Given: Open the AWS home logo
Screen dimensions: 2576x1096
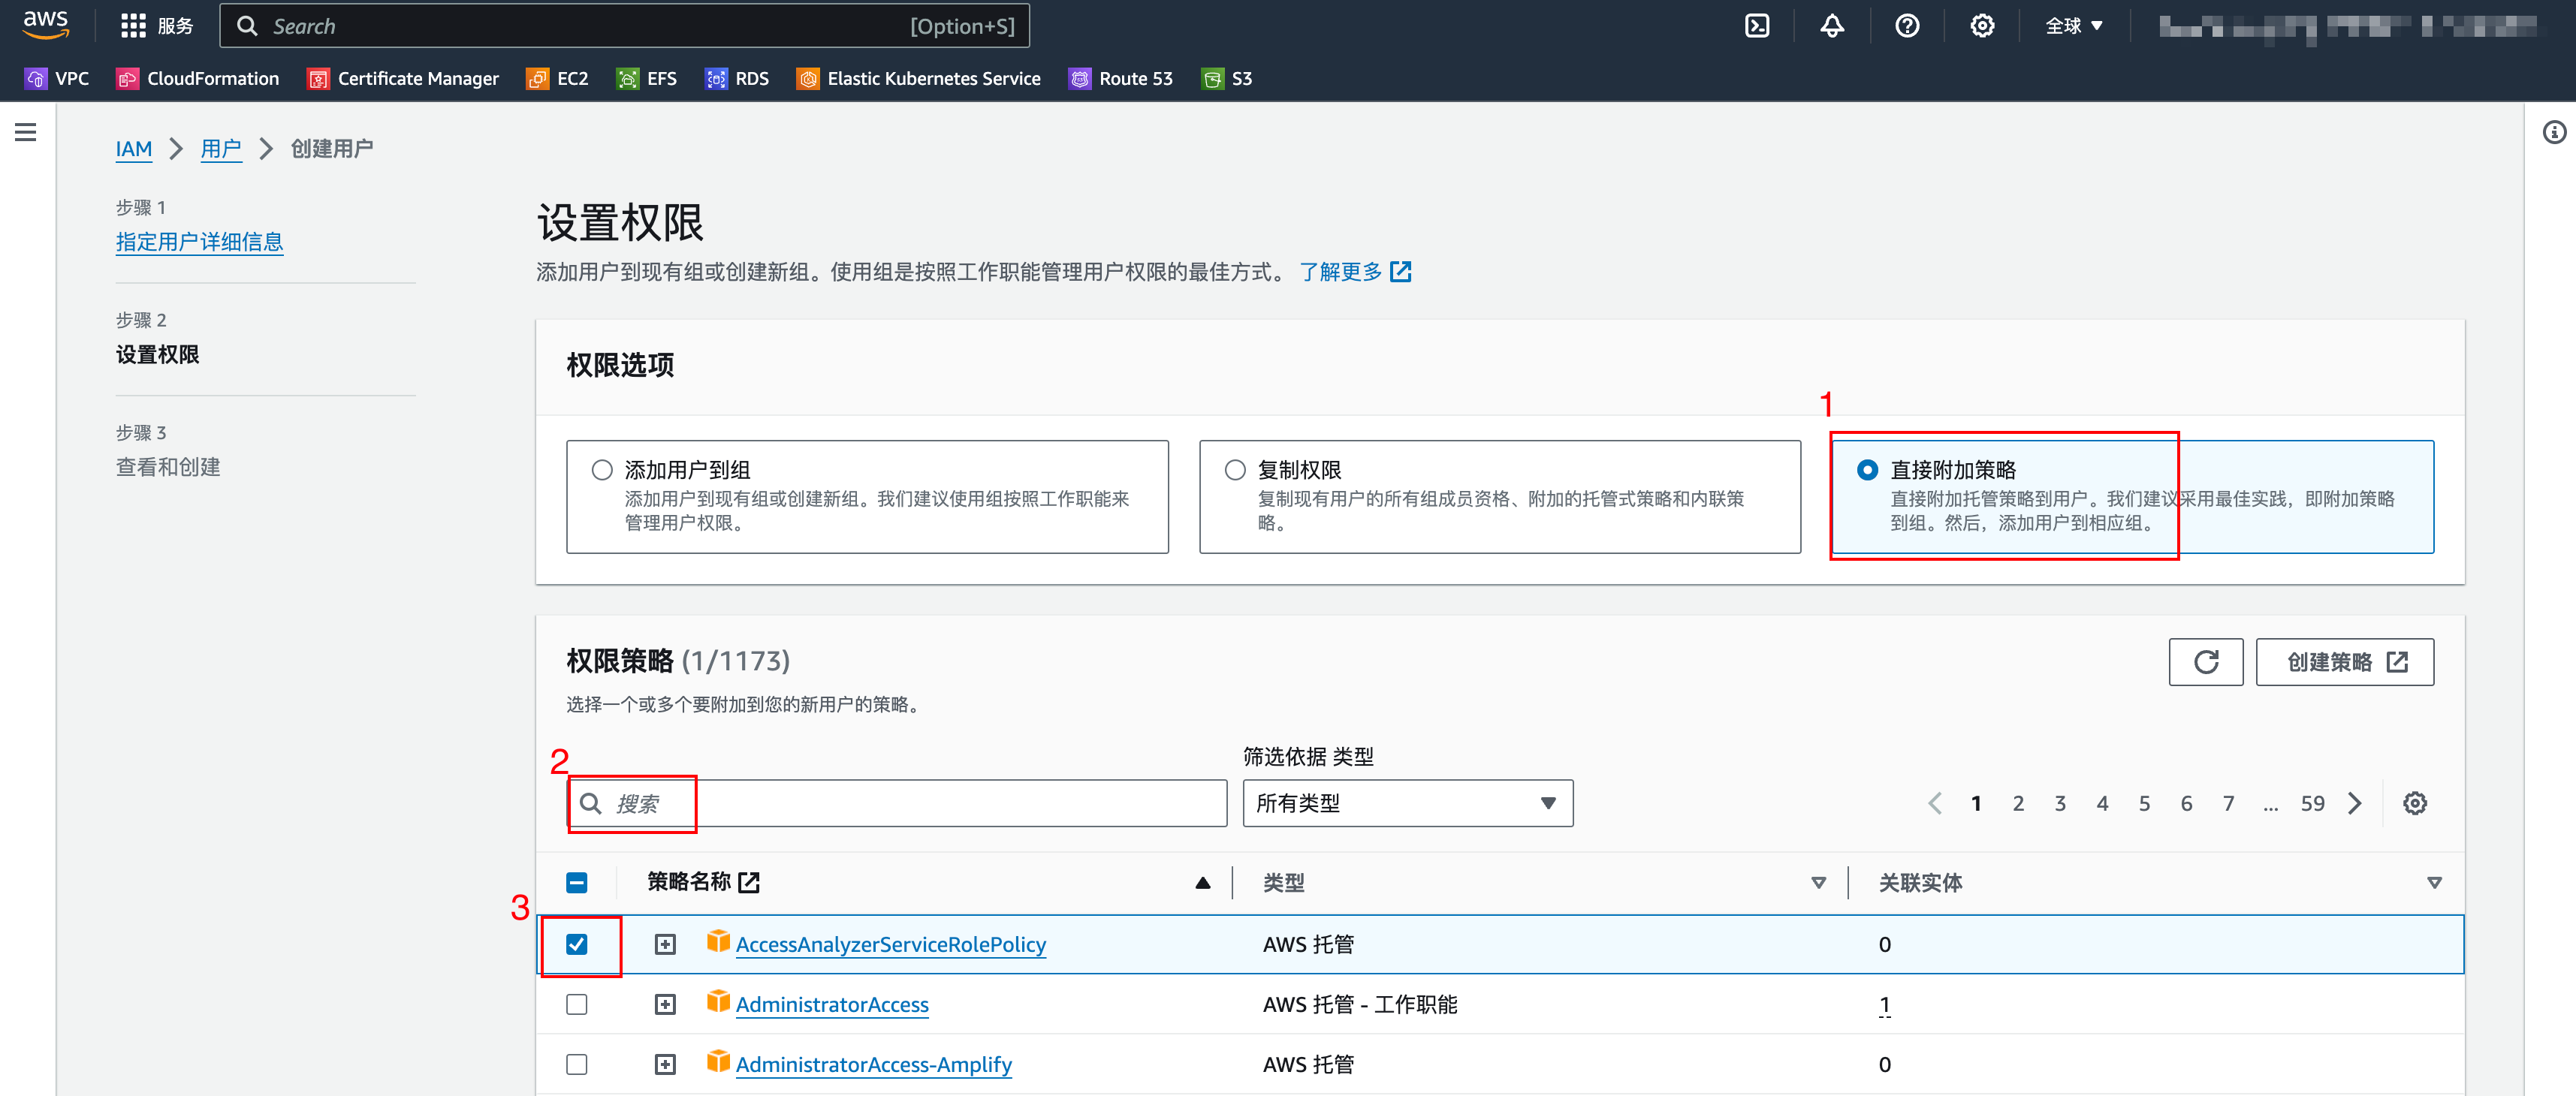Looking at the screenshot, I should 46,25.
